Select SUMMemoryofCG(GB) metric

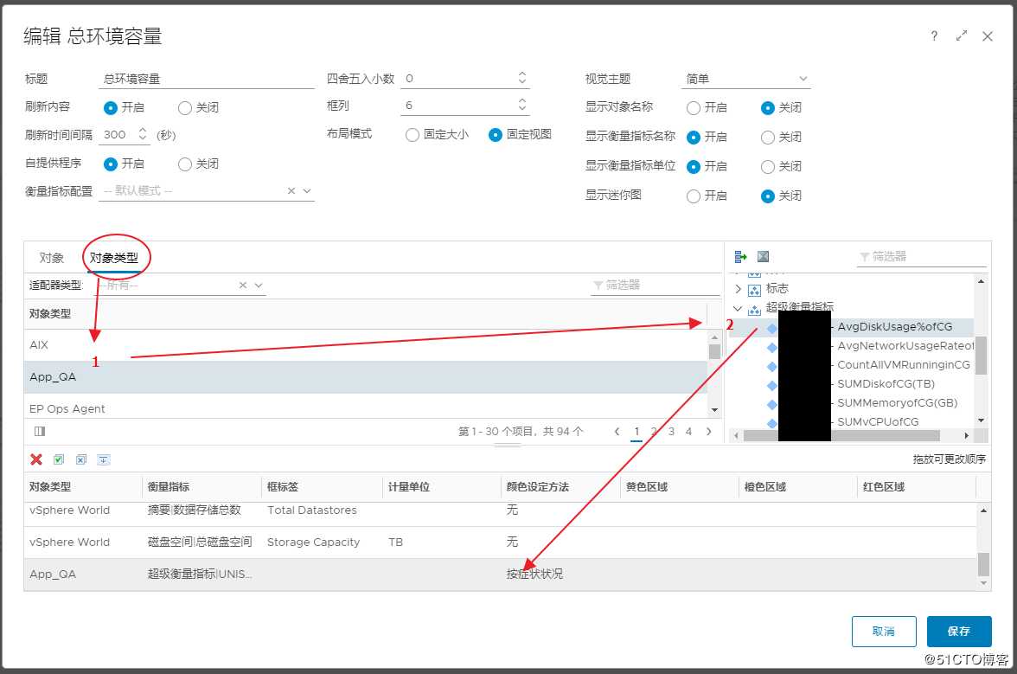[x=897, y=403]
